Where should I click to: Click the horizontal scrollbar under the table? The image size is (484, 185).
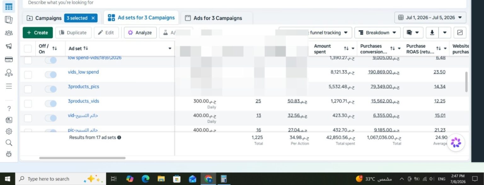coord(82,158)
